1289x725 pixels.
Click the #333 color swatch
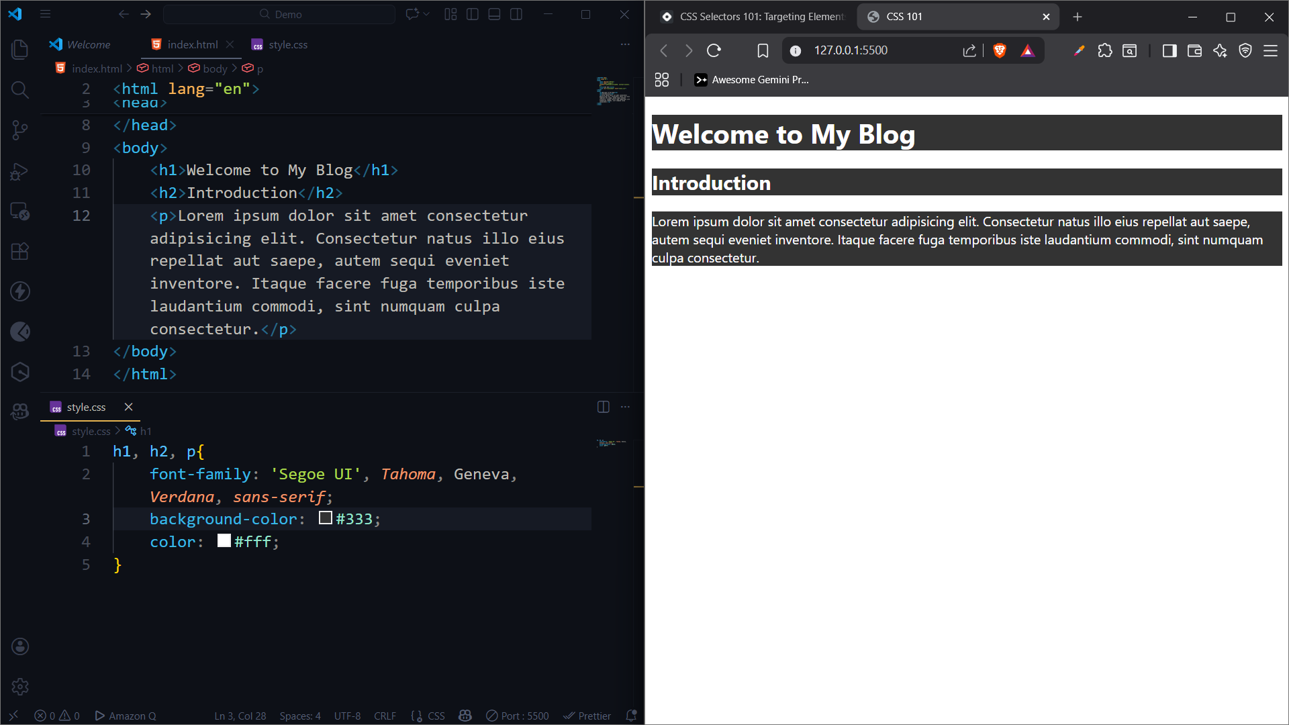click(326, 518)
